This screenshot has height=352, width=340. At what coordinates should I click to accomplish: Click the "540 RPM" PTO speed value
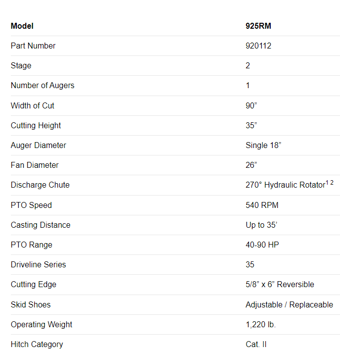[x=262, y=205]
